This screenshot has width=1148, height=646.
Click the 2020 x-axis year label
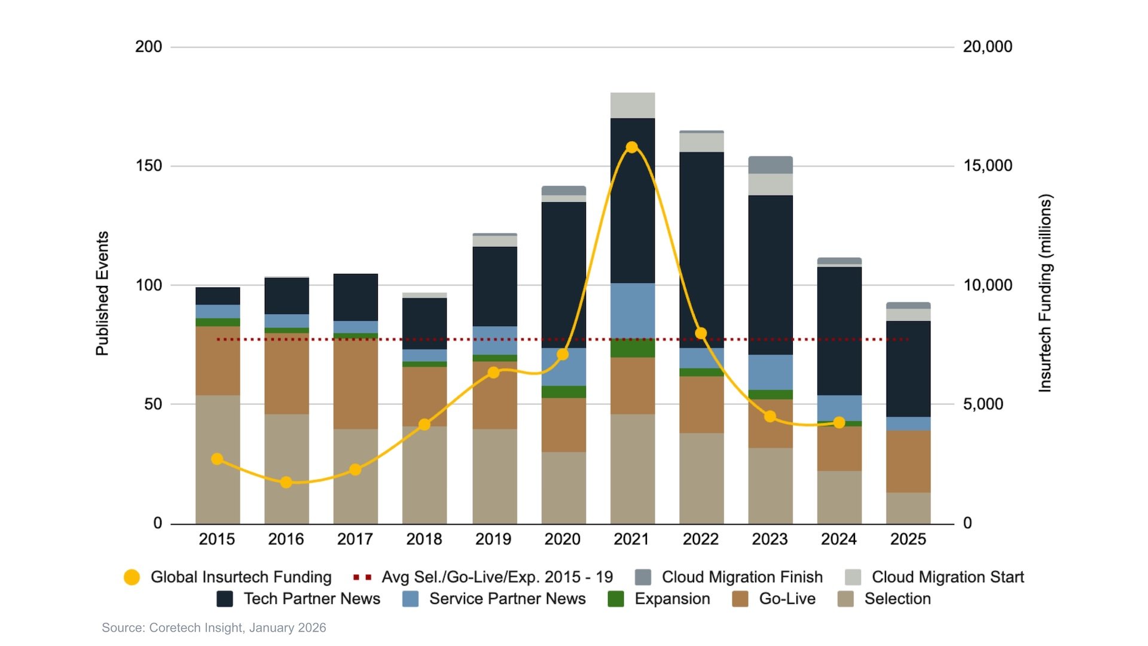click(562, 540)
